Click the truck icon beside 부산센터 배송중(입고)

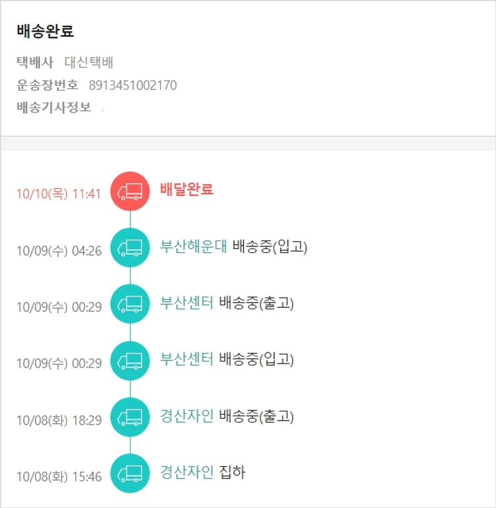pyautogui.click(x=130, y=360)
